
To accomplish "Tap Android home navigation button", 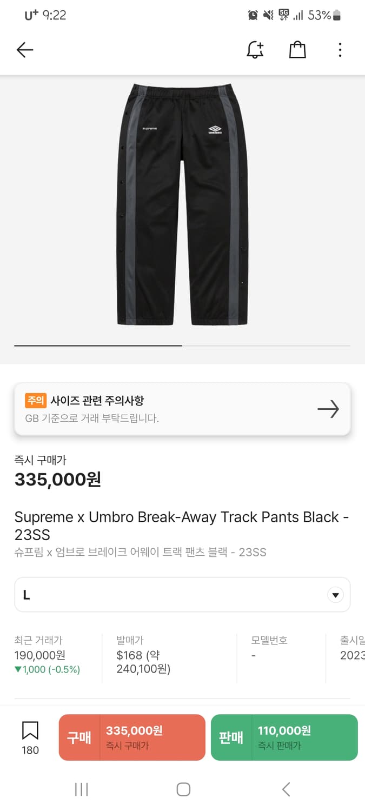I will click(183, 789).
